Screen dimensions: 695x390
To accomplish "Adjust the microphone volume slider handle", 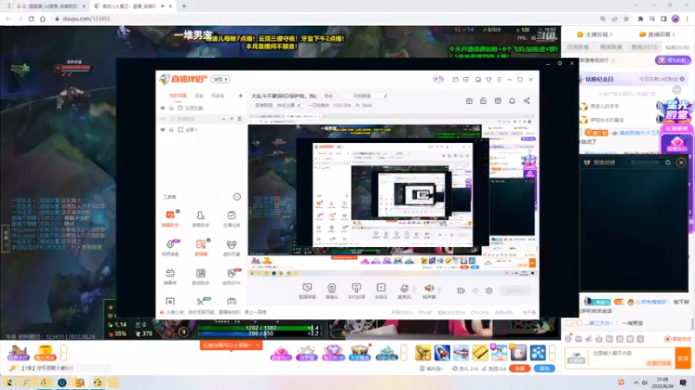I will pos(414,289).
